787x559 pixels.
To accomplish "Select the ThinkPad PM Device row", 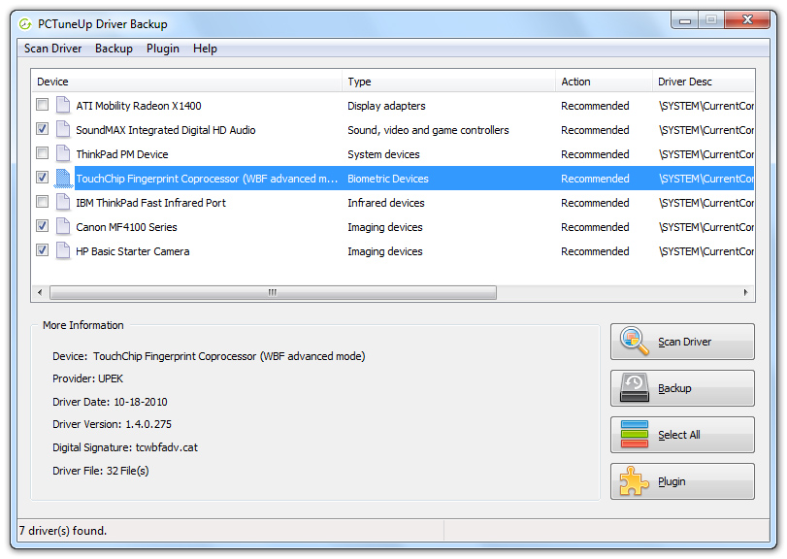I will 393,154.
